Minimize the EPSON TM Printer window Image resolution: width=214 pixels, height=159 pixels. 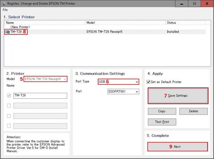(181, 4)
